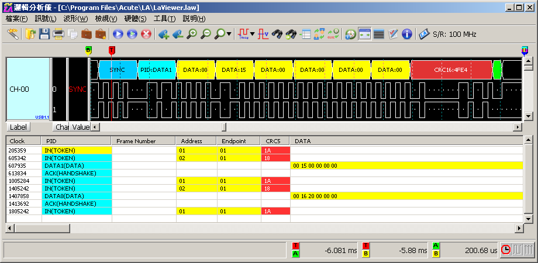This screenshot has height=263, width=538.
Task: Click the add channel tag icon
Action: (x=164, y=34)
